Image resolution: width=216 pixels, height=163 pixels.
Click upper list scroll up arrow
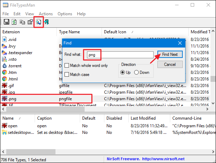pyautogui.click(x=213, y=31)
